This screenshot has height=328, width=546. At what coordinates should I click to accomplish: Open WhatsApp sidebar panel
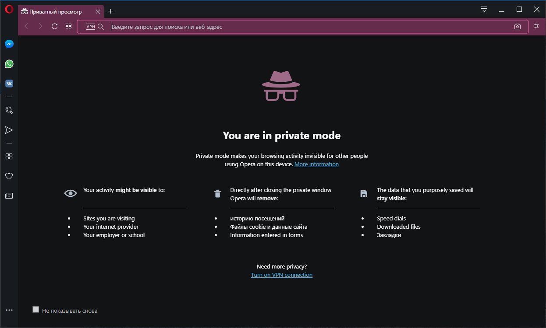point(9,64)
